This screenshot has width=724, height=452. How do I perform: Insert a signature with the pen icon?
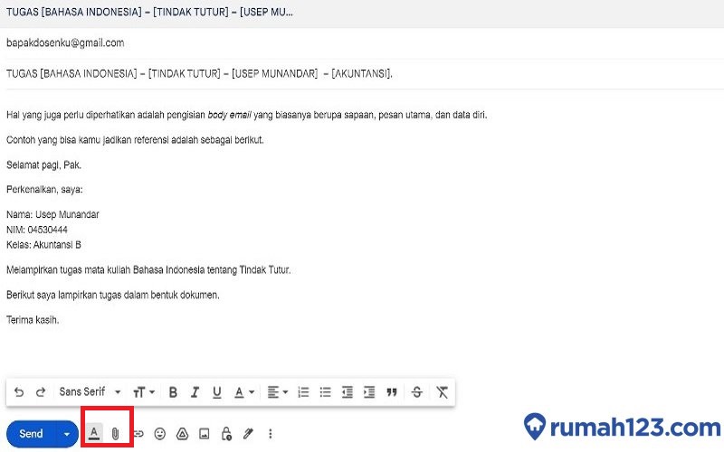point(248,434)
